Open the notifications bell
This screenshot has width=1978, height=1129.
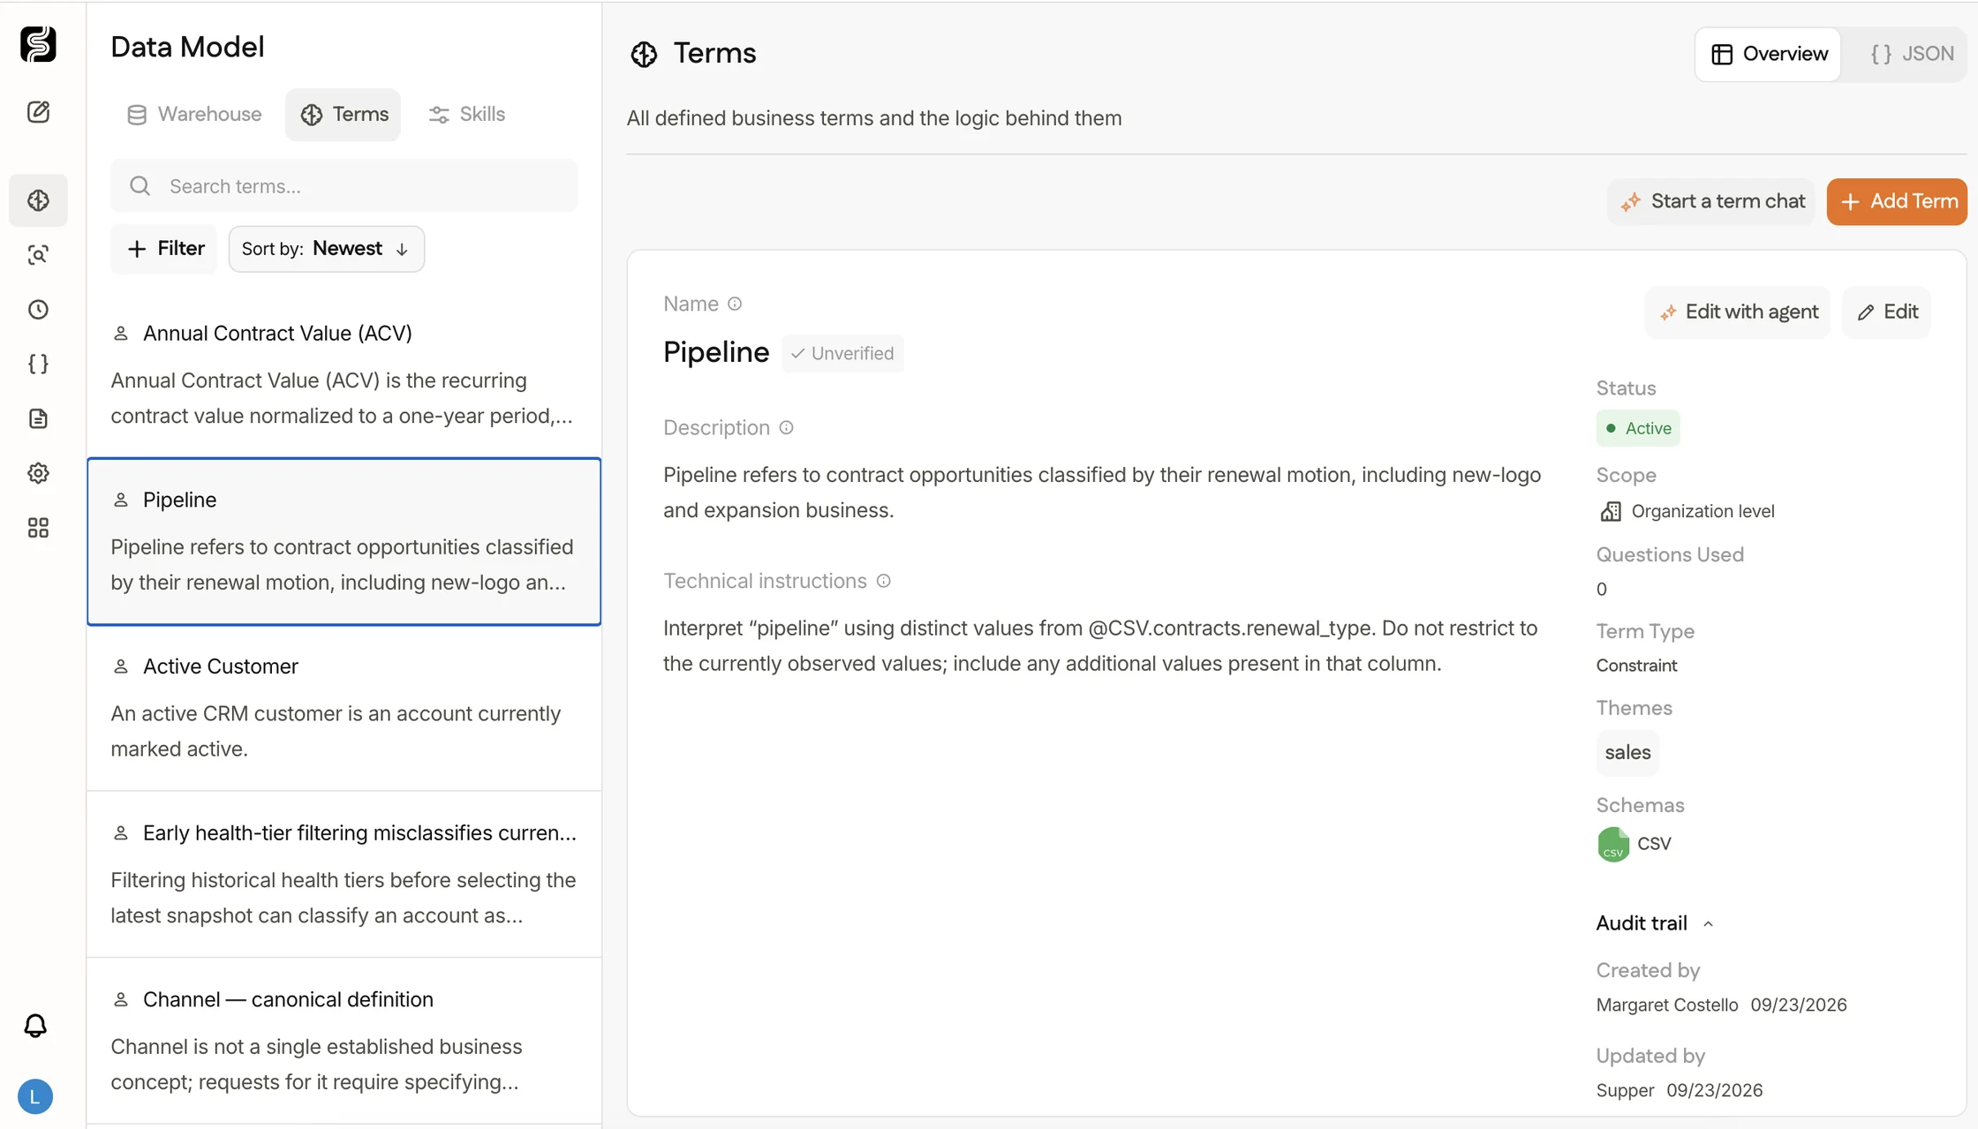35,1026
